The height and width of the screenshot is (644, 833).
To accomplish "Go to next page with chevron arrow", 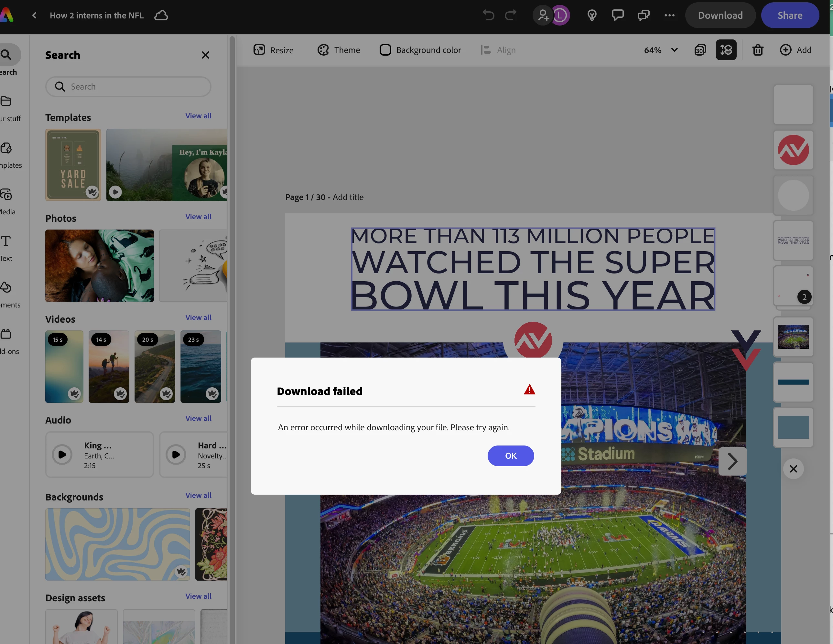I will tap(732, 461).
